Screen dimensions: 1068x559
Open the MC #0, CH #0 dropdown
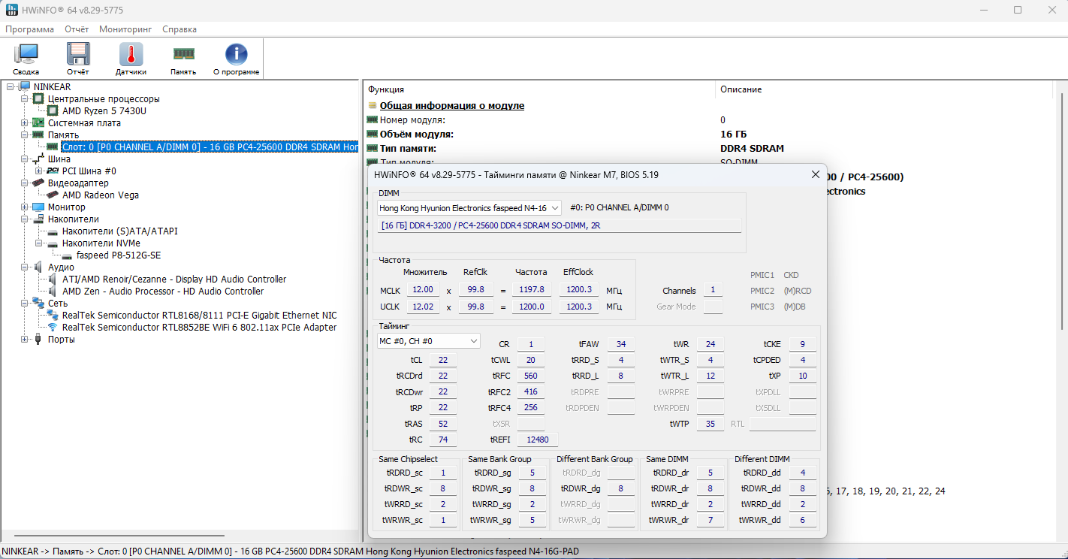point(428,341)
